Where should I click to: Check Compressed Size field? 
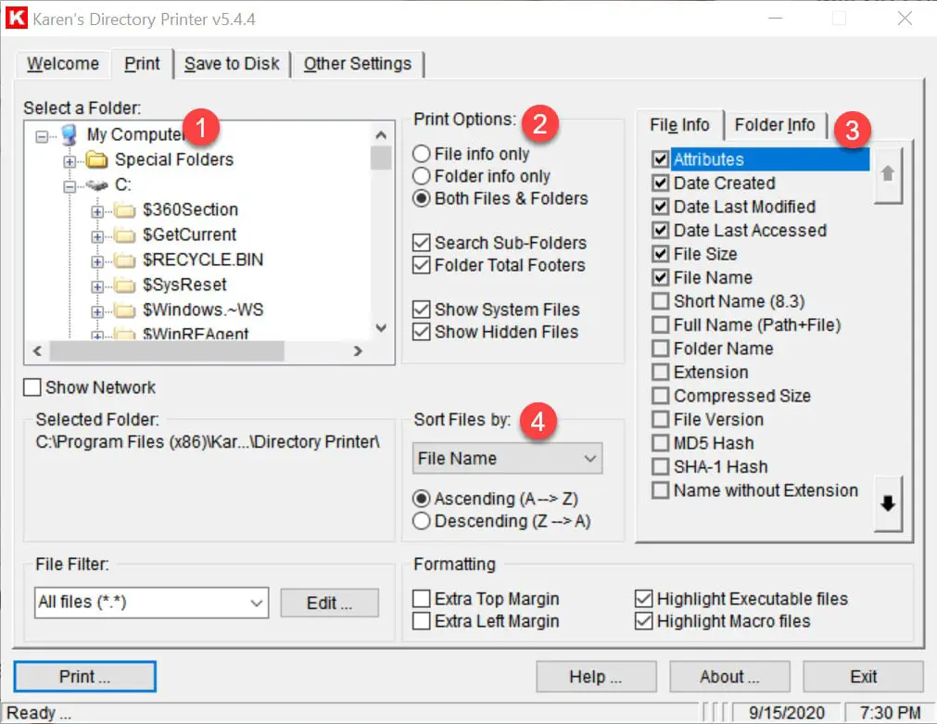point(660,396)
